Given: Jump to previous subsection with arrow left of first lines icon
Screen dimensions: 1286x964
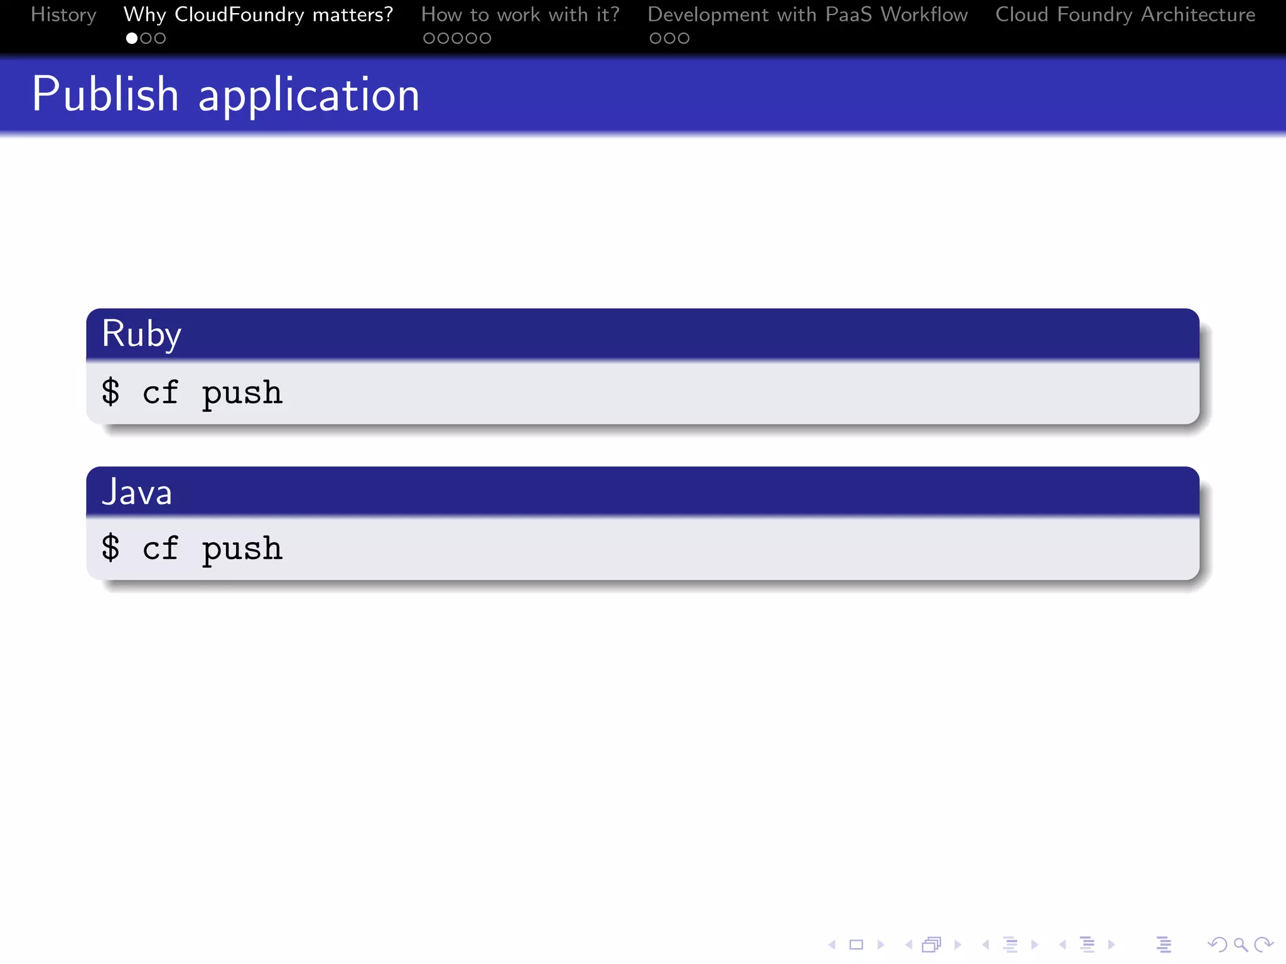Looking at the screenshot, I should 986,945.
